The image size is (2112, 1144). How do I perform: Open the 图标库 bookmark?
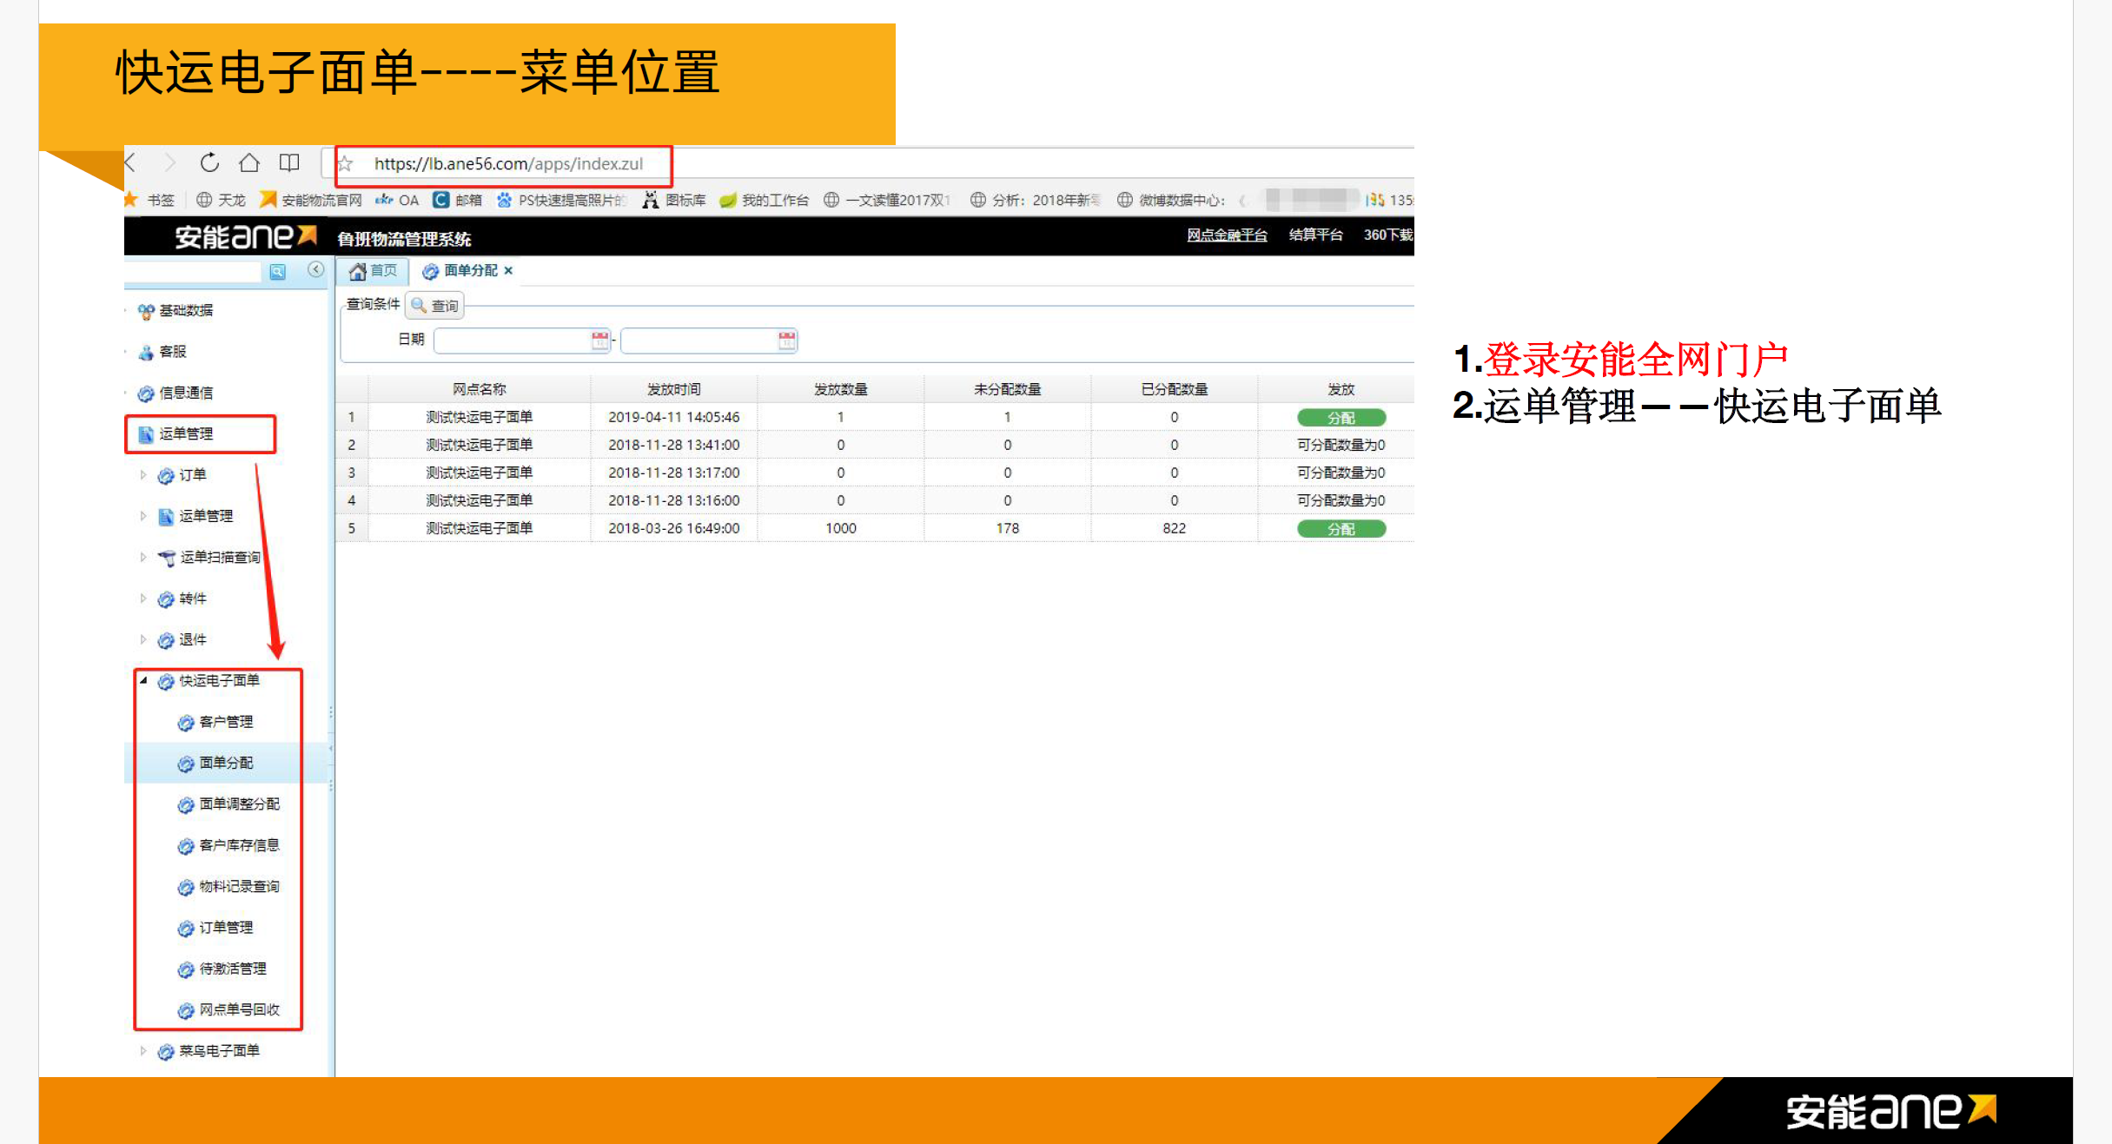click(674, 200)
